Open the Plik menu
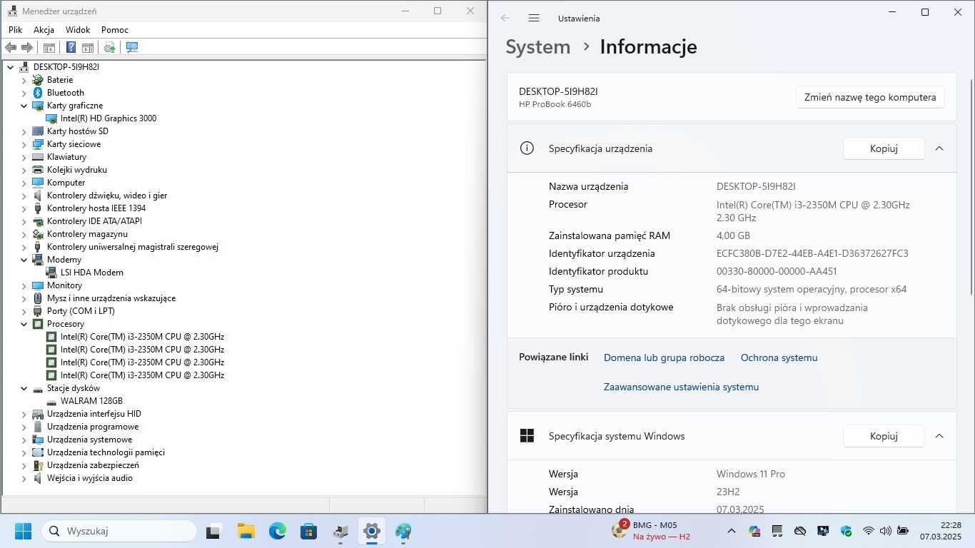Viewport: 975px width, 548px height. point(16,30)
